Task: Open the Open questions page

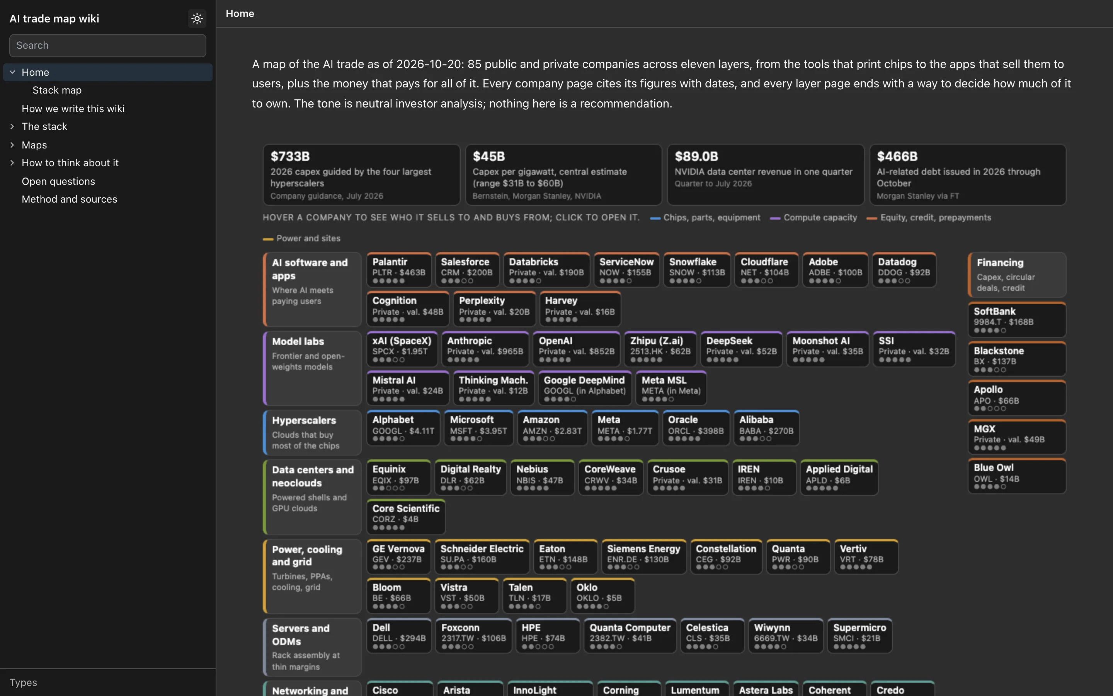Action: click(58, 181)
